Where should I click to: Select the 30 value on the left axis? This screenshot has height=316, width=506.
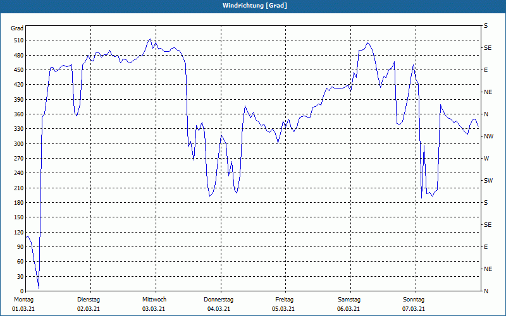click(20, 277)
